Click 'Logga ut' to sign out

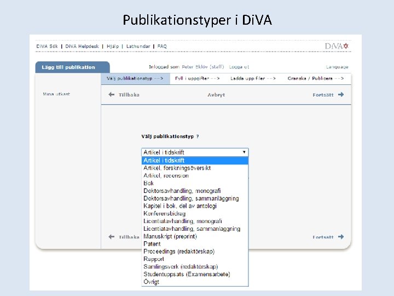[x=239, y=67]
